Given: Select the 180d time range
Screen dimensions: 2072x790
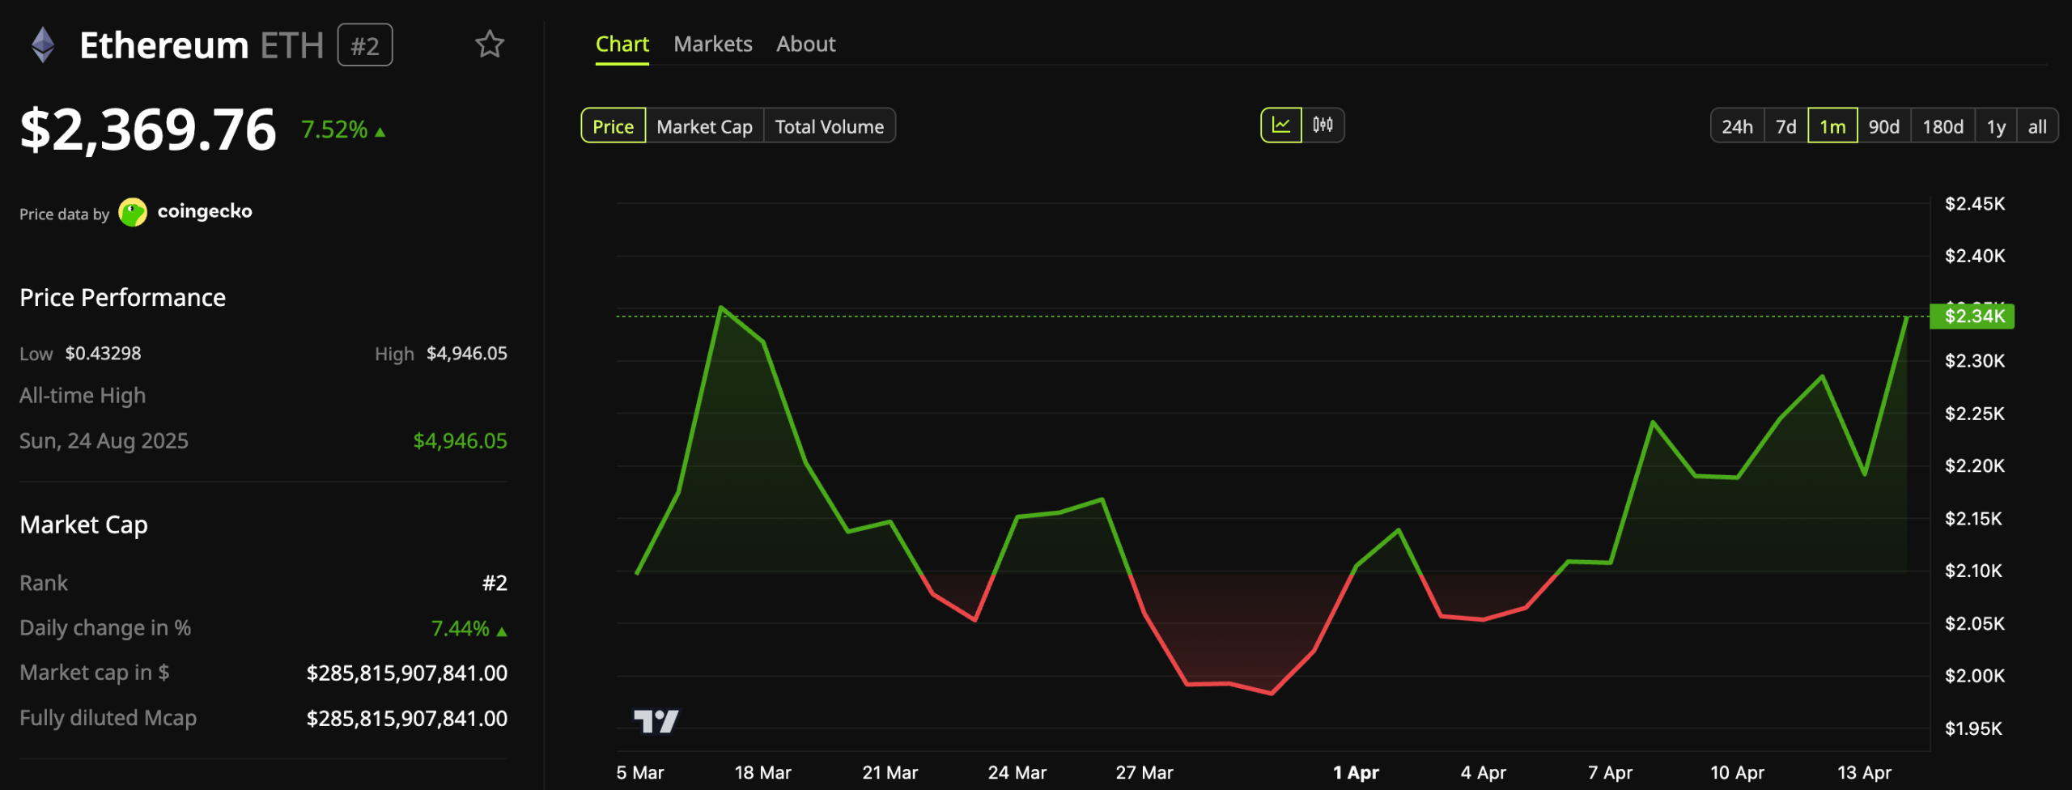Looking at the screenshot, I should [x=1942, y=126].
